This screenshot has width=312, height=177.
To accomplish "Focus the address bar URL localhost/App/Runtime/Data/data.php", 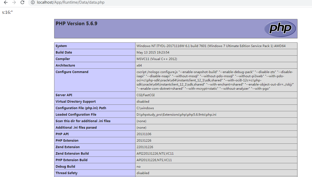I will point(71,2).
